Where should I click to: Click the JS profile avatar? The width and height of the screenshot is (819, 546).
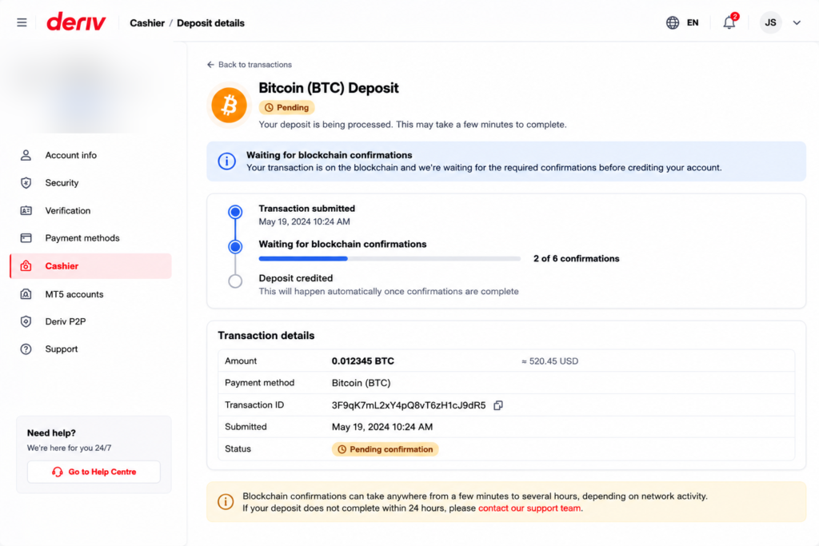(770, 22)
